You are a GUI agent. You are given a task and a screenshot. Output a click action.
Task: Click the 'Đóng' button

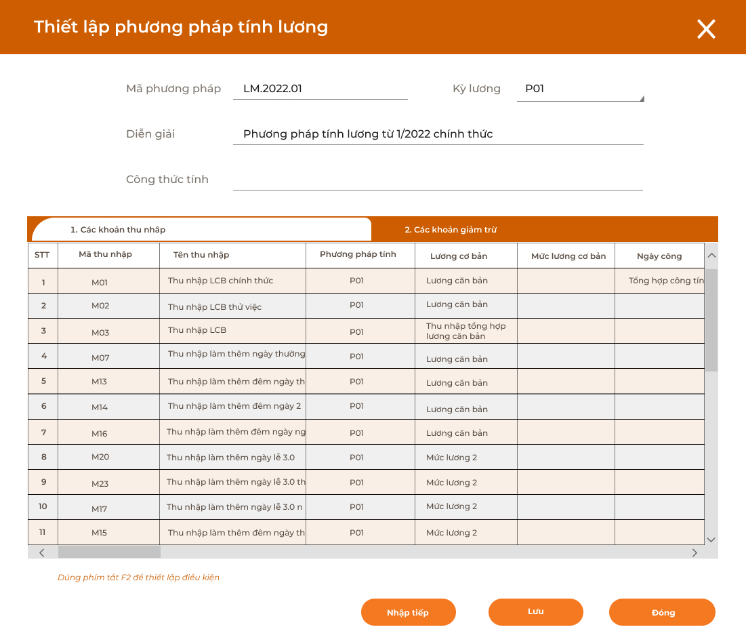click(x=662, y=612)
